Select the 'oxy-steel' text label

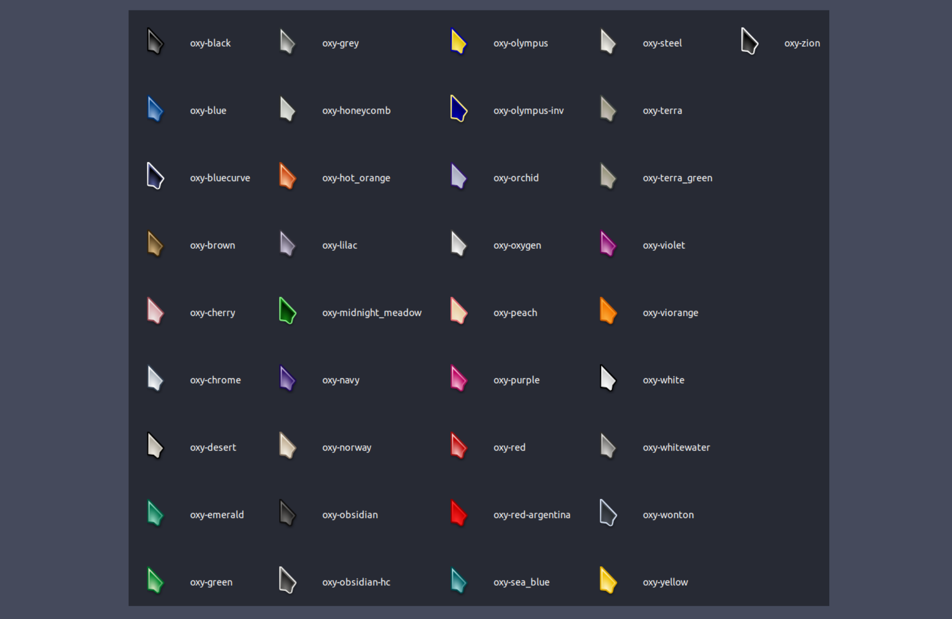(x=663, y=43)
